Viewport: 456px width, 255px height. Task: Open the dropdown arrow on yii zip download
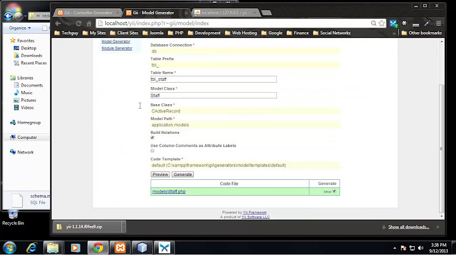click(123, 227)
